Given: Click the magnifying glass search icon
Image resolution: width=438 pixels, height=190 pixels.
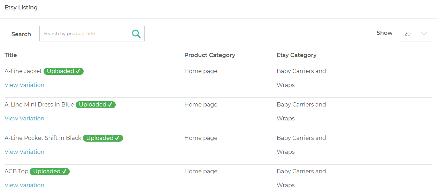Looking at the screenshot, I should [x=136, y=34].
